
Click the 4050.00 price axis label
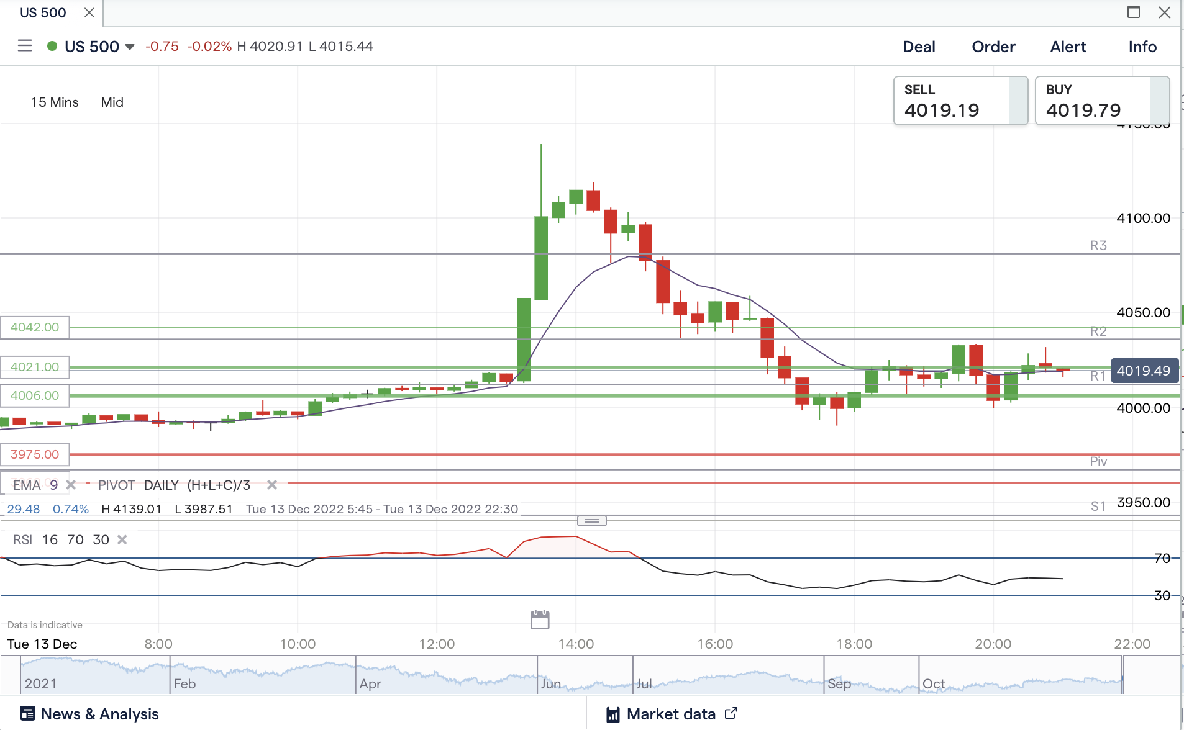[1144, 312]
